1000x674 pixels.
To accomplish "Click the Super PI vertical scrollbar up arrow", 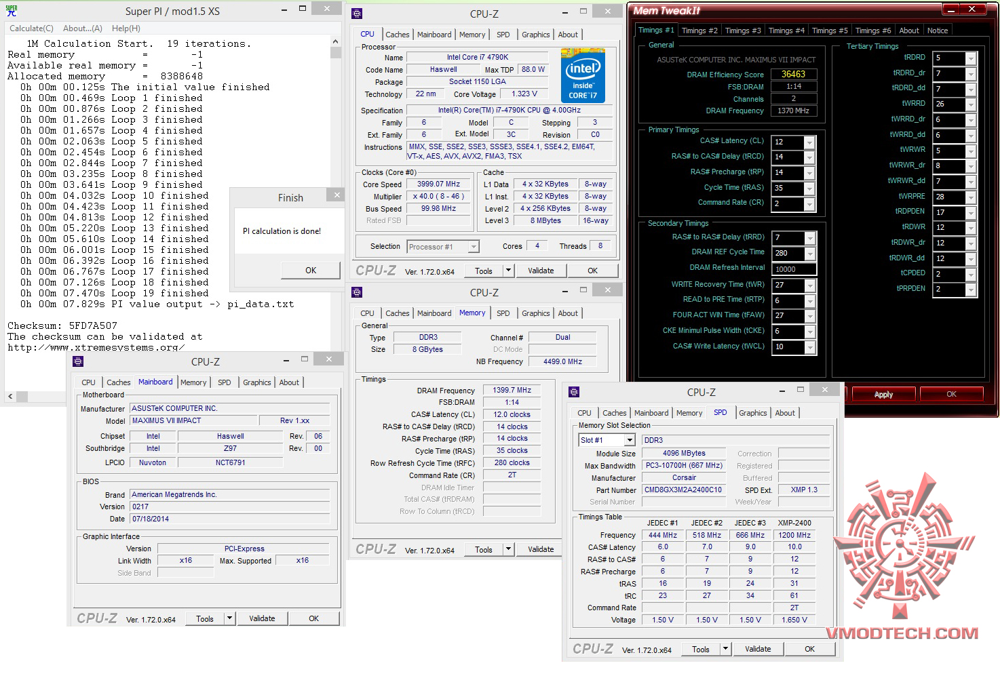I will pos(335,42).
